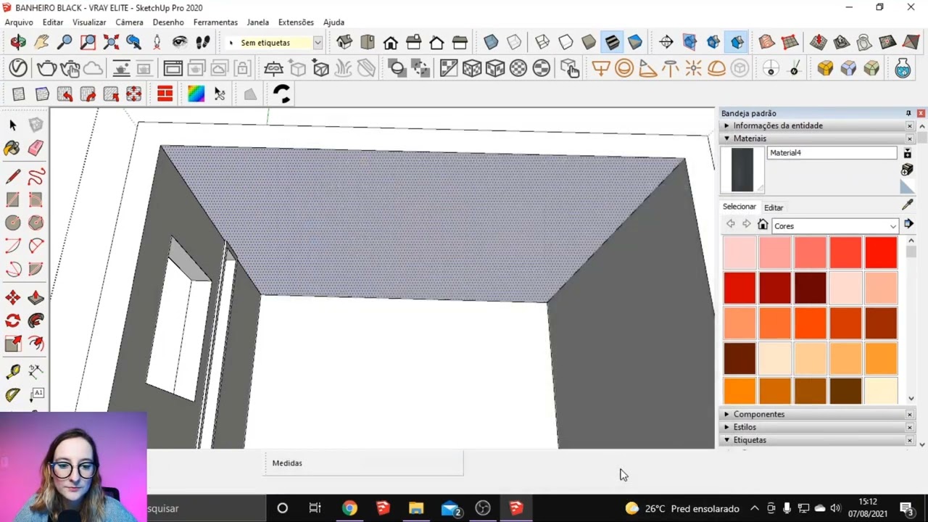
Task: Start V-Ray interactive render teapot
Action: 70,68
